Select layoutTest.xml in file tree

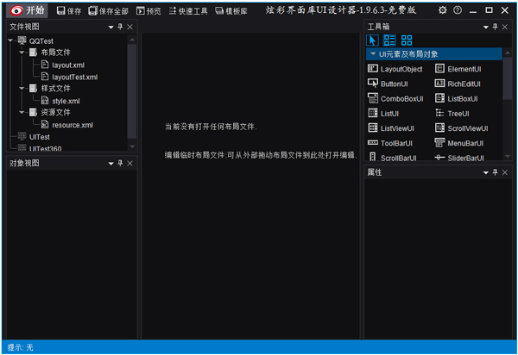click(x=74, y=77)
